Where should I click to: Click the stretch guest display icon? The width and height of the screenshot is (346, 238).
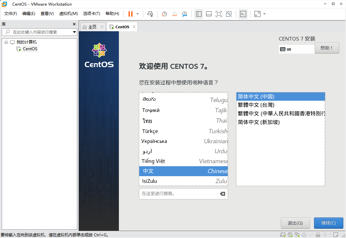click(x=257, y=14)
